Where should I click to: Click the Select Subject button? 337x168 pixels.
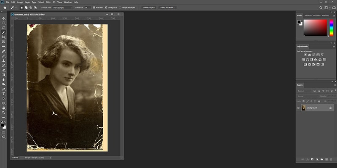click(x=149, y=8)
